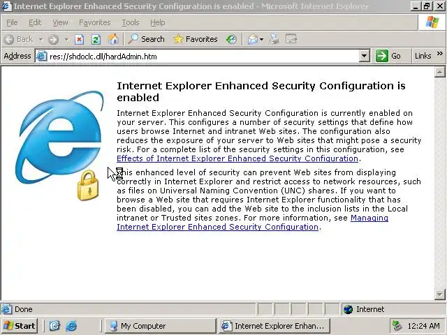The image size is (447, 335).
Task: Open the Search pane from the toolbar
Action: click(x=146, y=39)
